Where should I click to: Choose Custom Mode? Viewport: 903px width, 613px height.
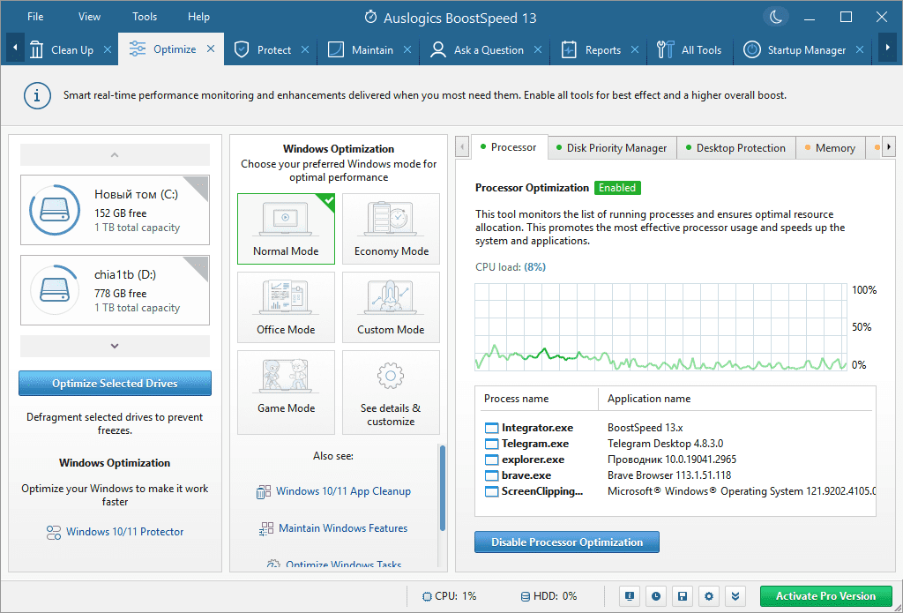[391, 308]
